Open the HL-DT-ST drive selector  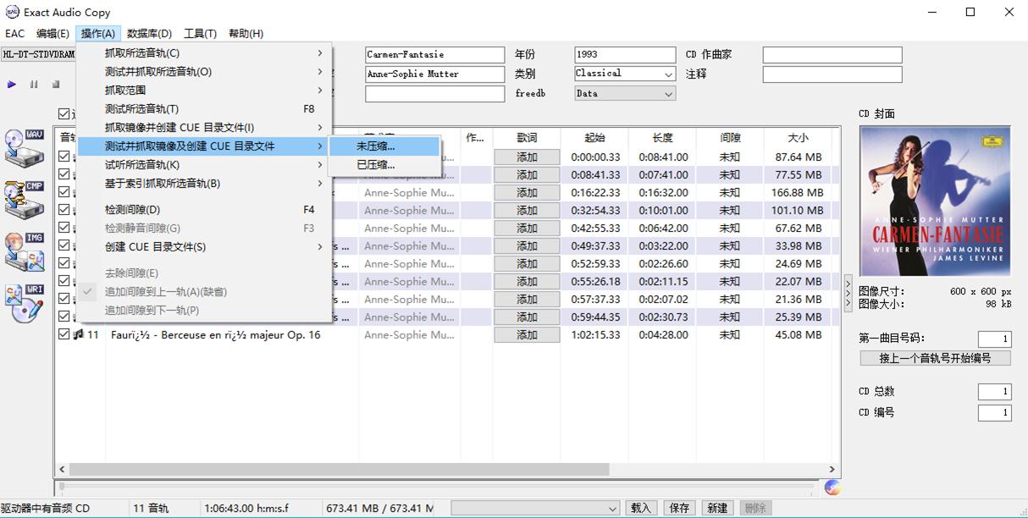pos(38,54)
